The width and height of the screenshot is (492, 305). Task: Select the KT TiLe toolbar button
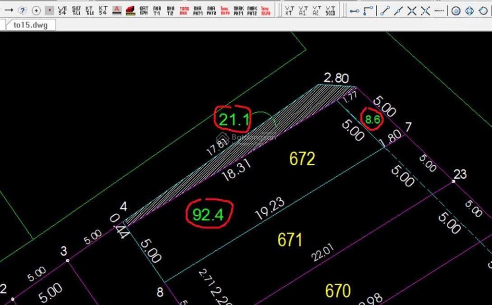[x=89, y=11]
